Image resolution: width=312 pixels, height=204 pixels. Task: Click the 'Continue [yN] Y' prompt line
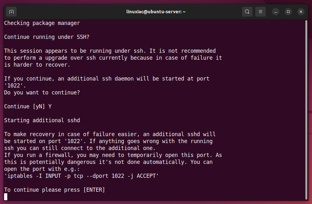tap(28, 106)
